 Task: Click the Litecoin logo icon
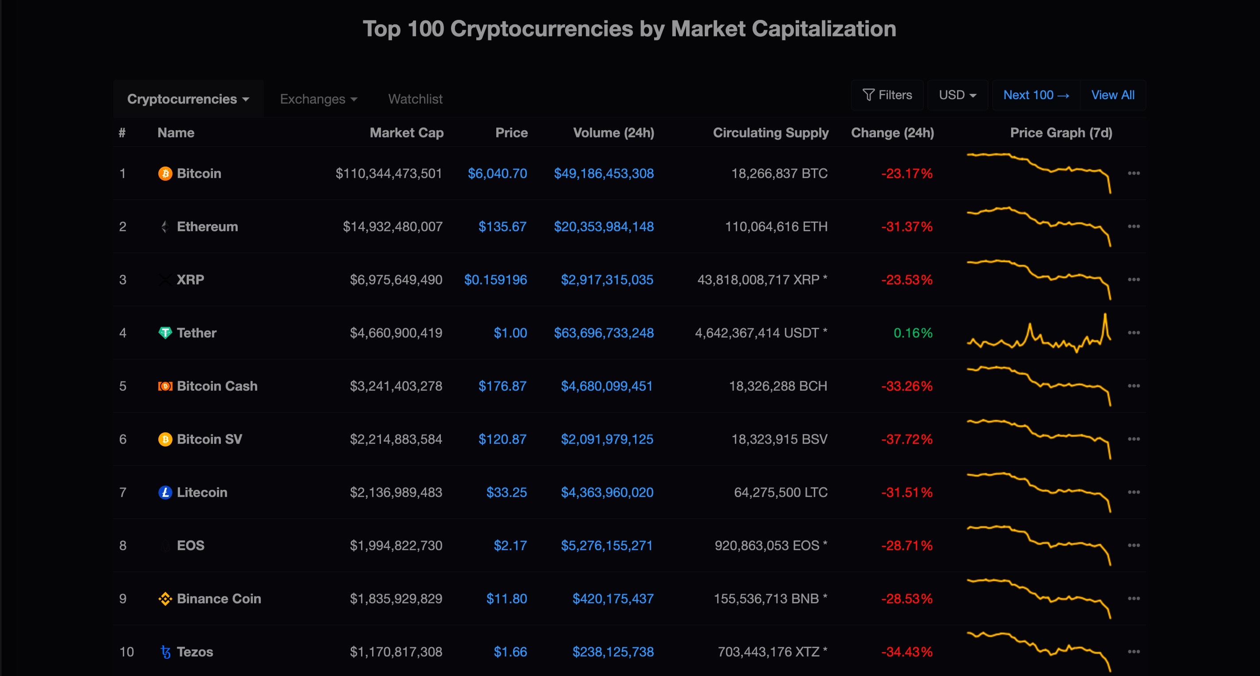165,492
